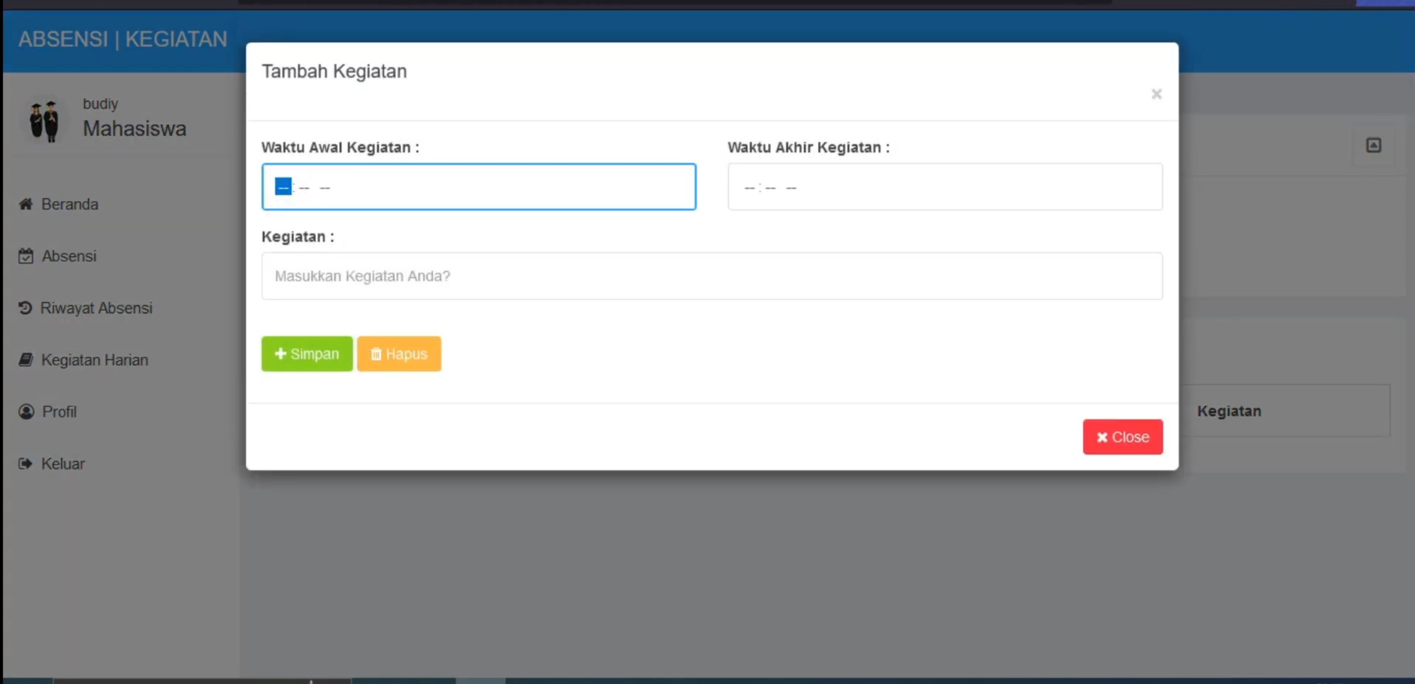
Task: Click the Absensi calendar icon
Action: (25, 256)
